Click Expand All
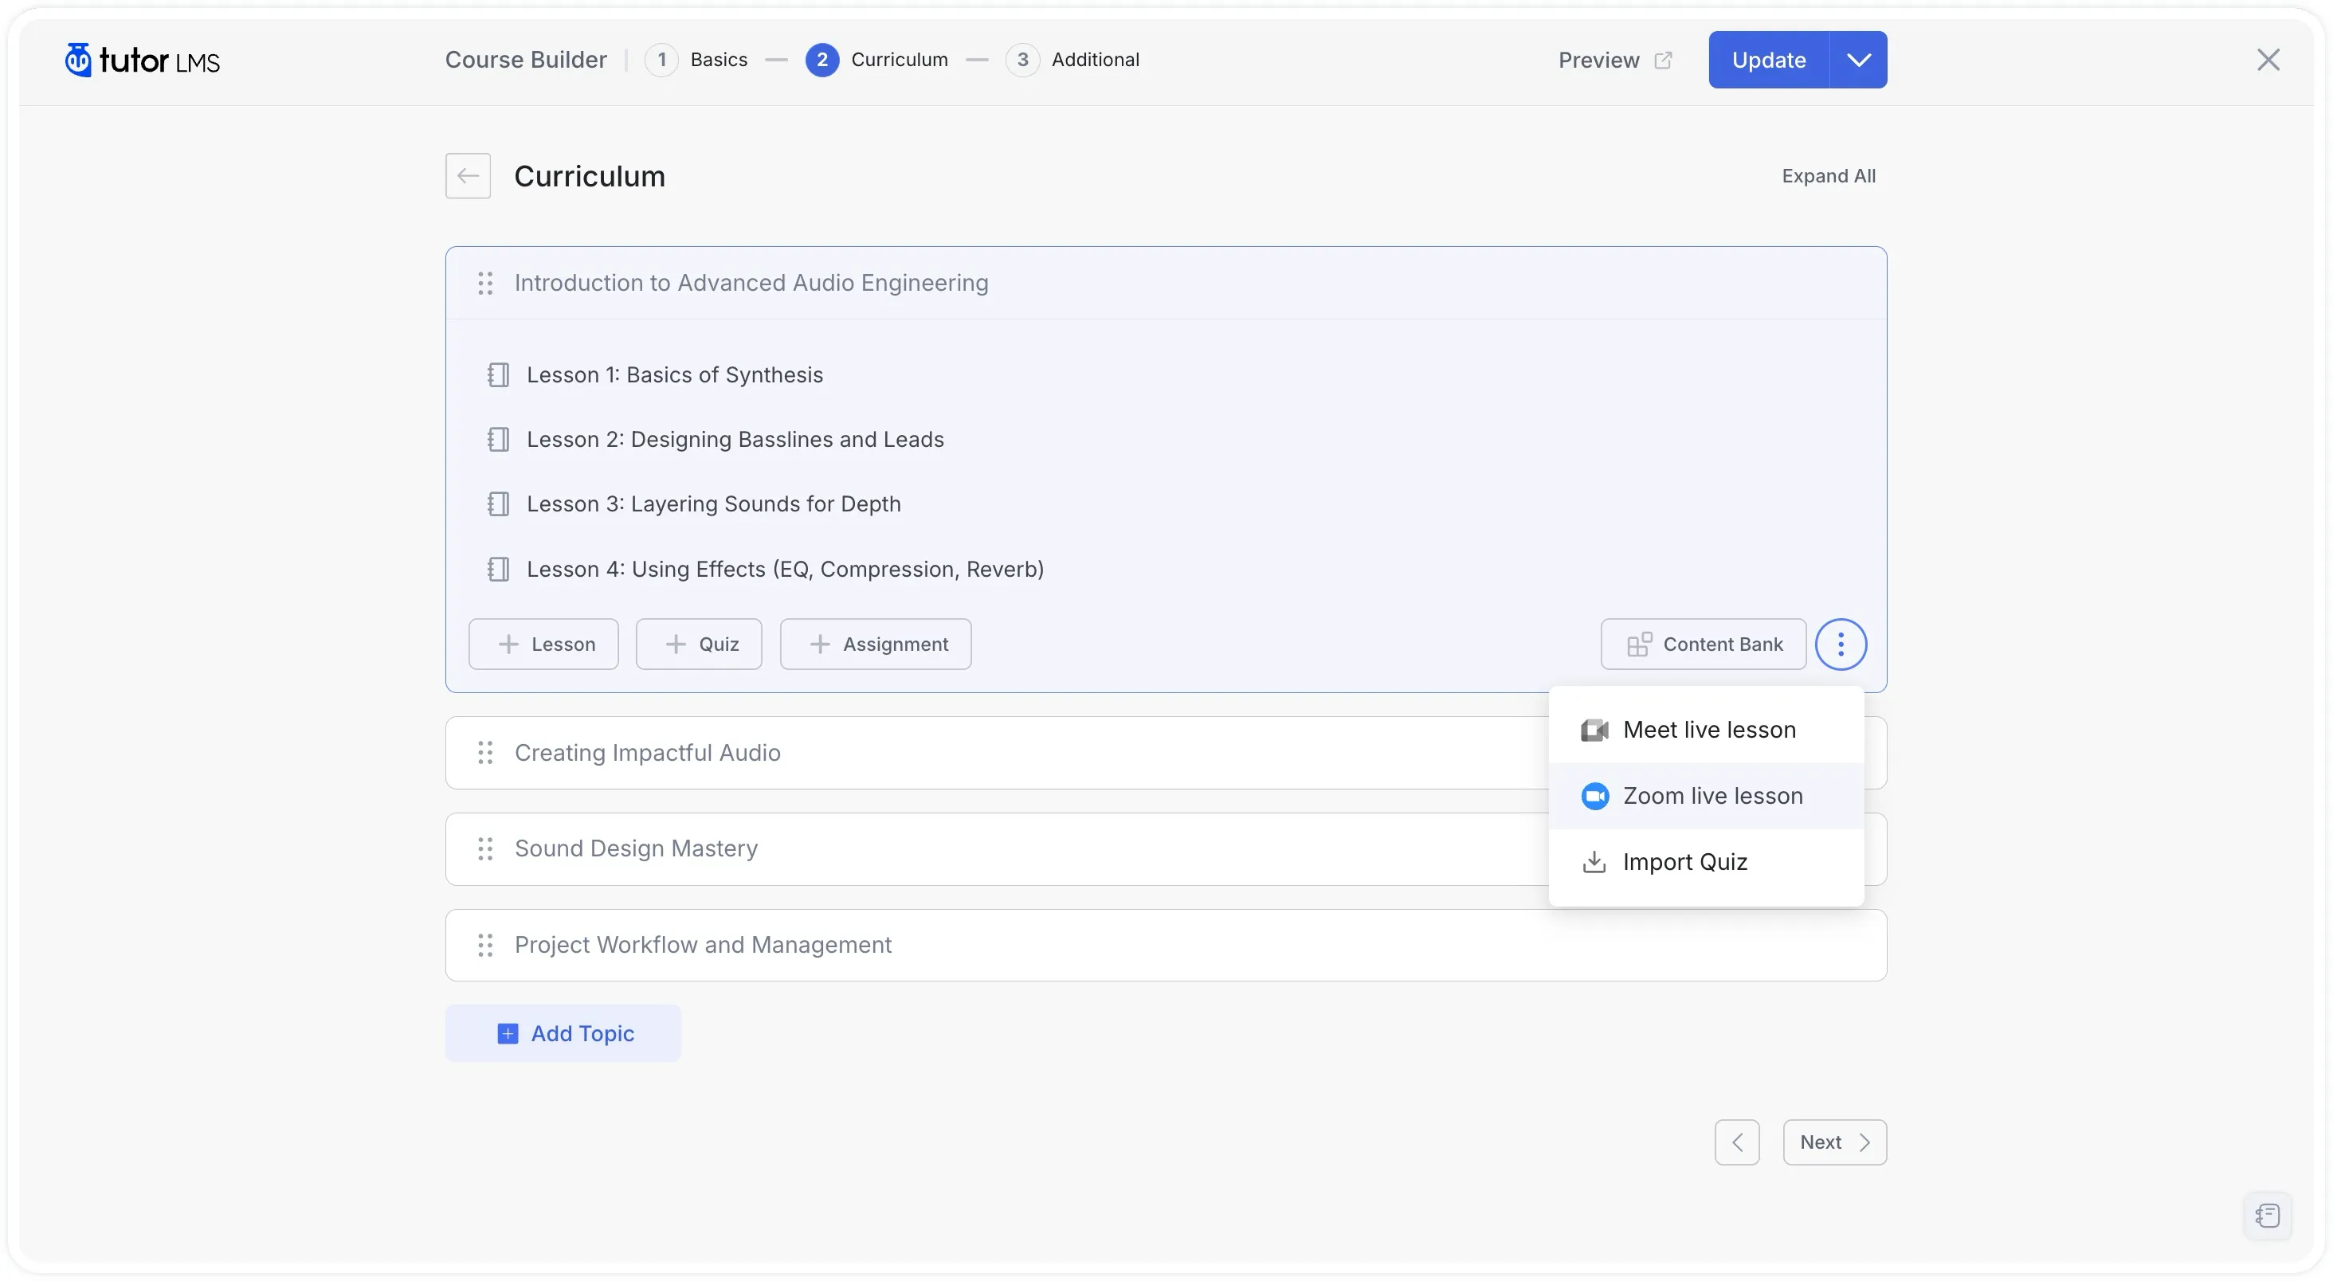 1829,175
